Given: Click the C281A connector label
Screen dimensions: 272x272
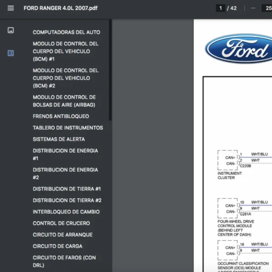Looking at the screenshot, I should point(245,214).
